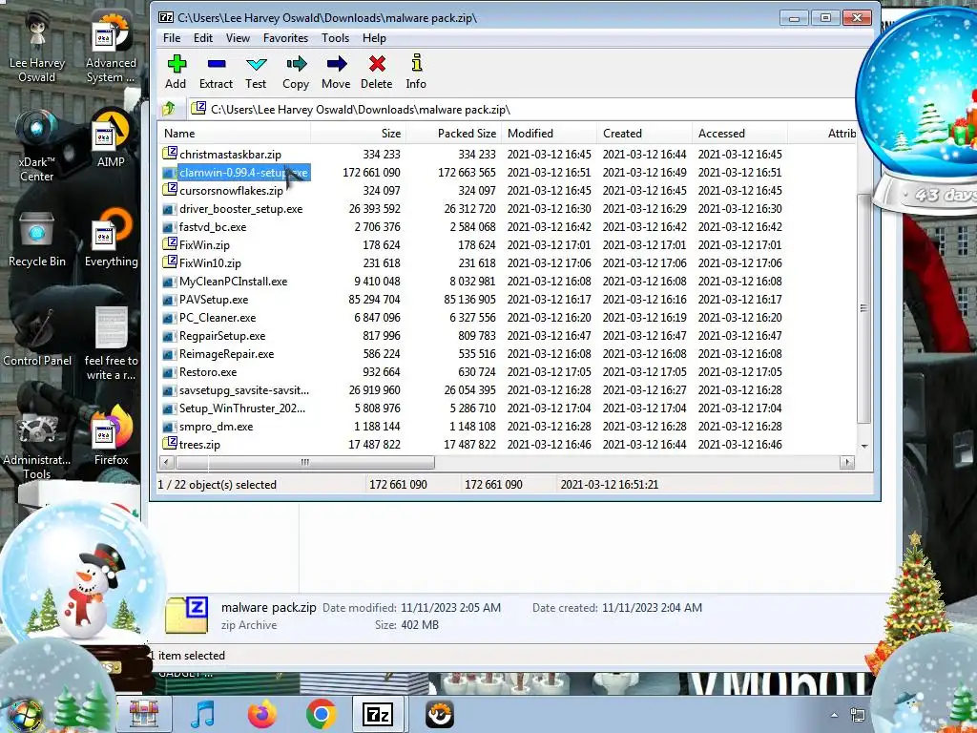The width and height of the screenshot is (977, 733).
Task: Open the File menu
Action: [172, 38]
